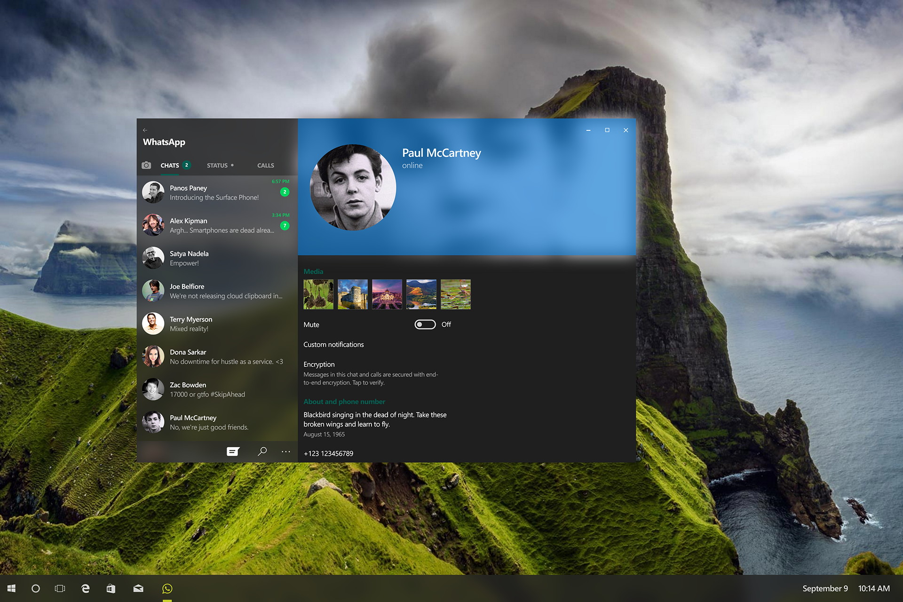Open chat message 'Mixed reality!'
Viewport: 903px width, 602px height.
pyautogui.click(x=189, y=329)
